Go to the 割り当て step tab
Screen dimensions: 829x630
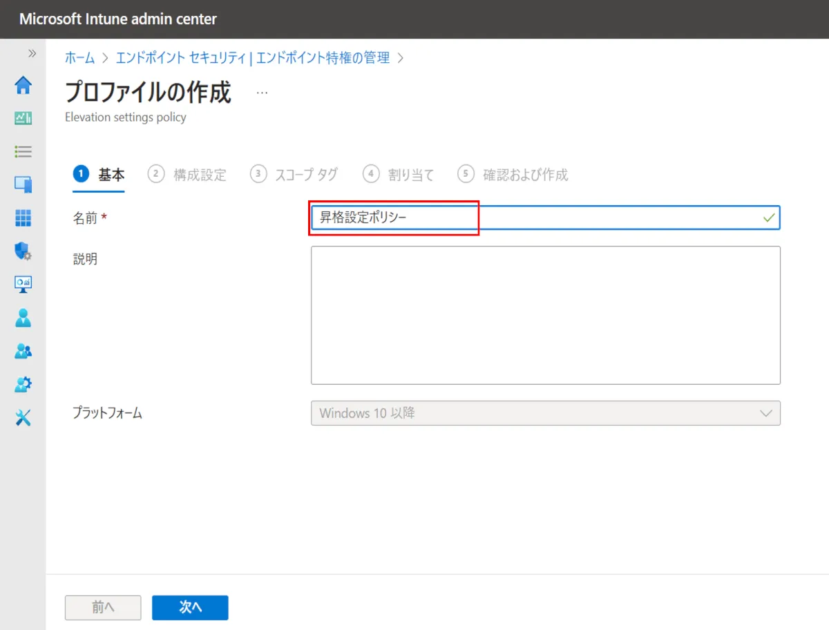click(399, 175)
